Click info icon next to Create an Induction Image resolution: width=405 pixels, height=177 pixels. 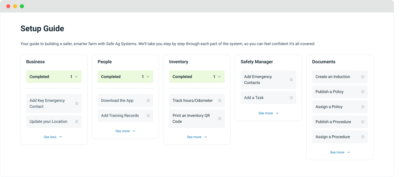[363, 77]
